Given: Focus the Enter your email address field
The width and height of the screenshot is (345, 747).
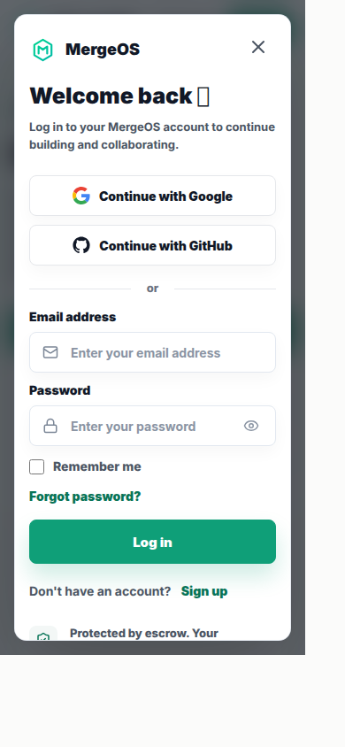Looking at the screenshot, I should [153, 352].
